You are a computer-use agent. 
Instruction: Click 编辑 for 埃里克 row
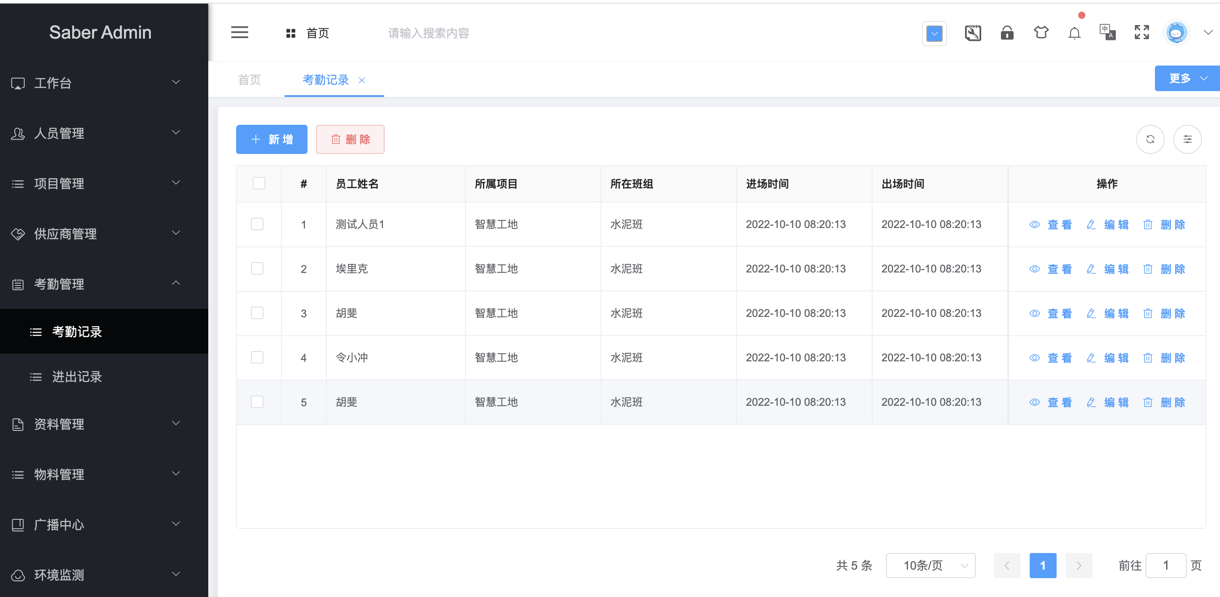pos(1107,269)
